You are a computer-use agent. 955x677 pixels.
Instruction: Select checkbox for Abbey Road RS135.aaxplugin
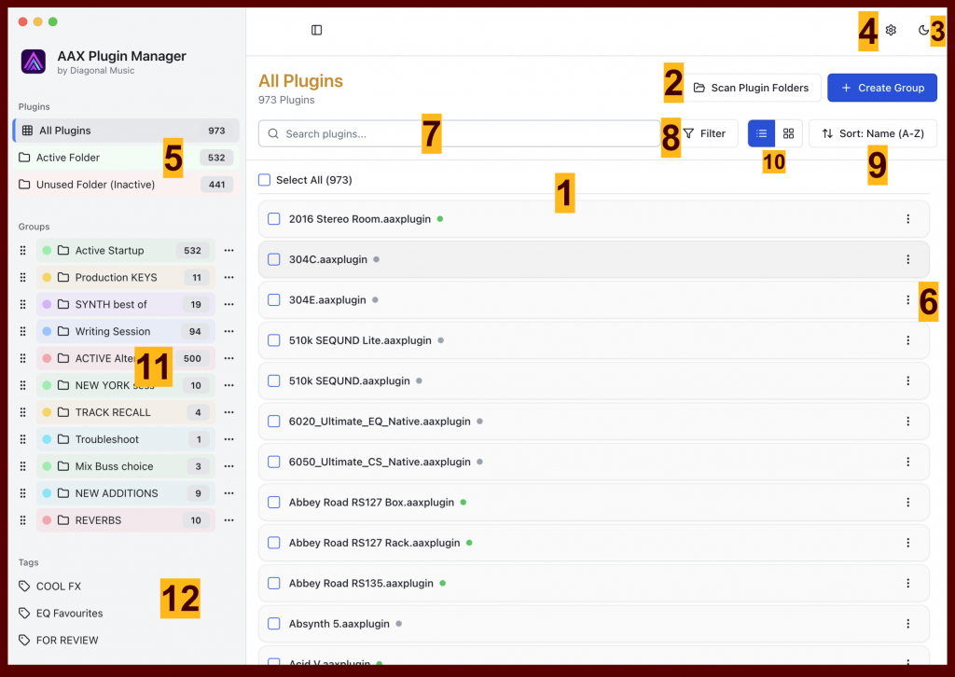pos(274,583)
